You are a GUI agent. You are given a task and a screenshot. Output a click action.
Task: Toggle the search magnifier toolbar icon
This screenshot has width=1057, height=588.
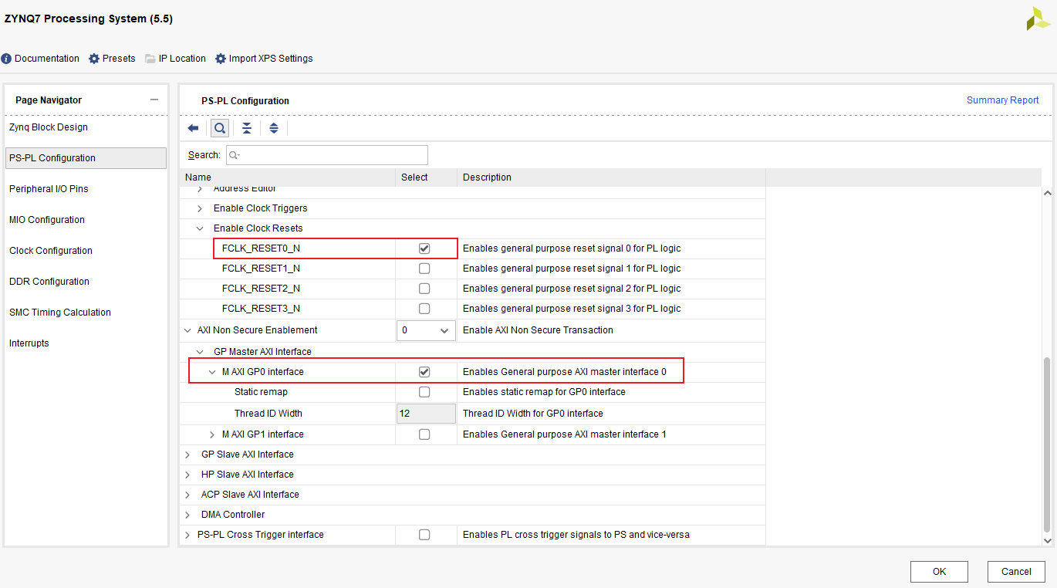point(220,128)
